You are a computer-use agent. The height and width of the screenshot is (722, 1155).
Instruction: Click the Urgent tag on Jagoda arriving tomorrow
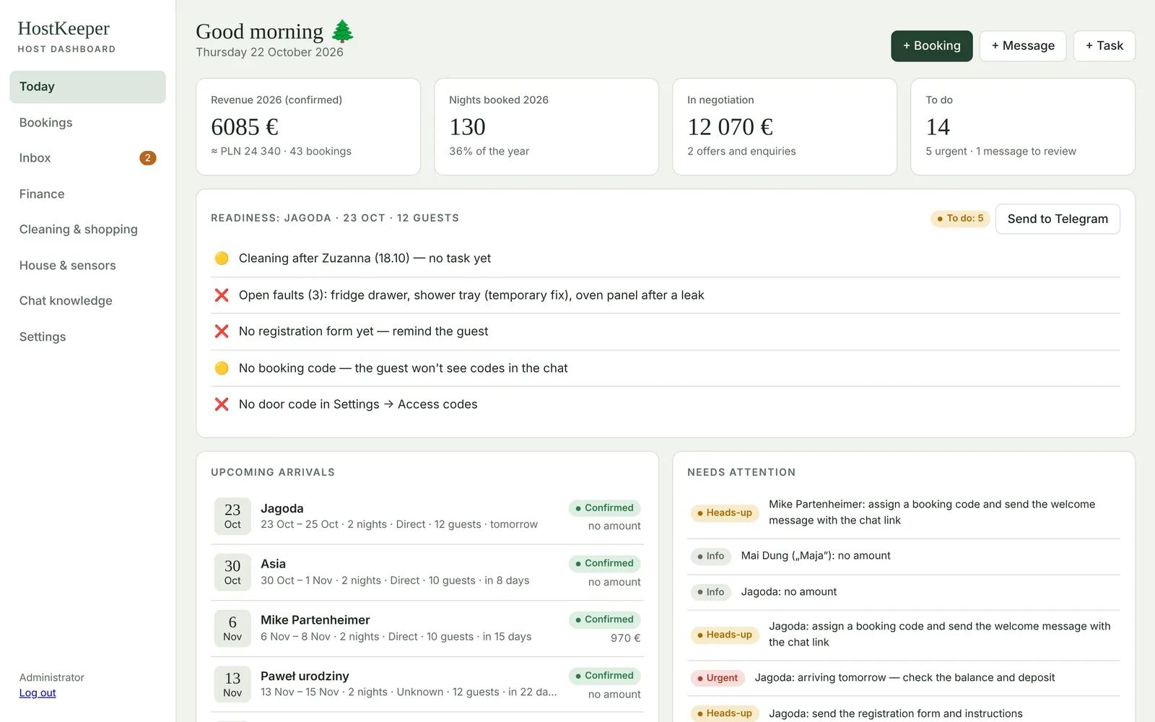[718, 678]
